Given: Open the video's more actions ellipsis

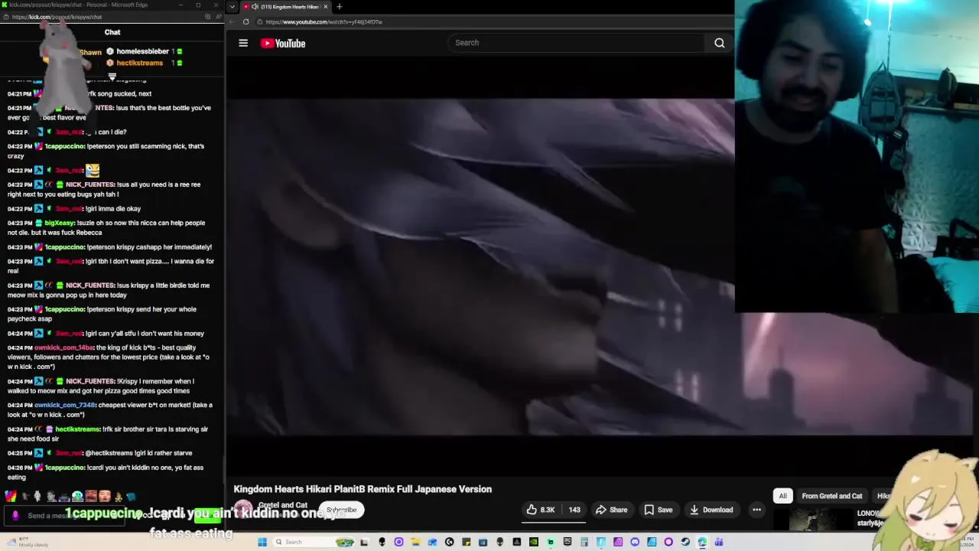Looking at the screenshot, I should click(756, 510).
